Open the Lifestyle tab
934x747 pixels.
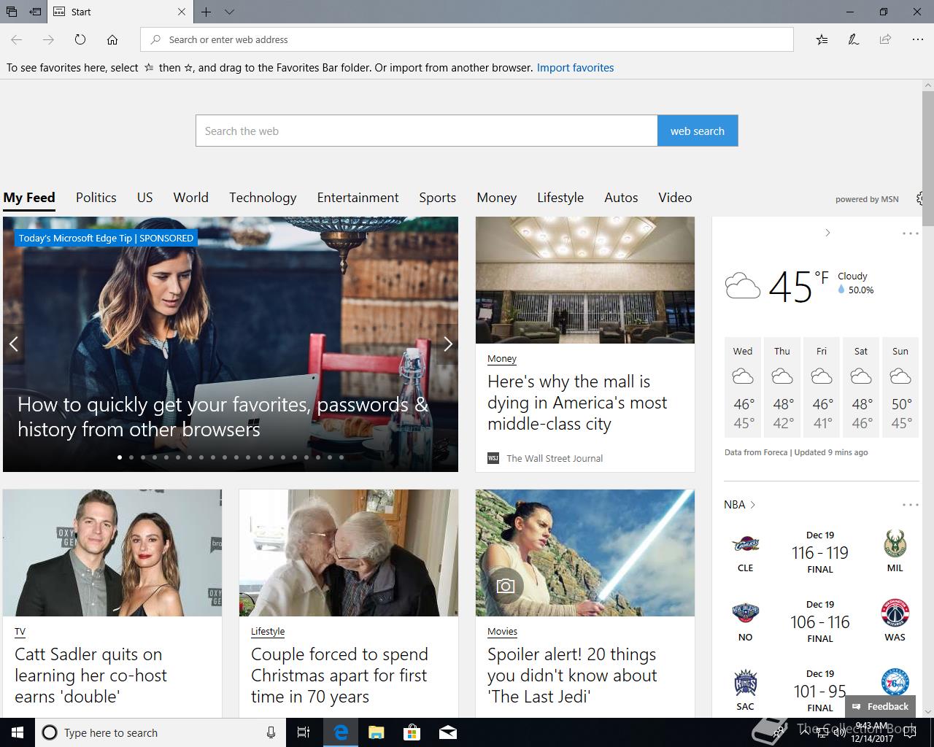point(560,198)
